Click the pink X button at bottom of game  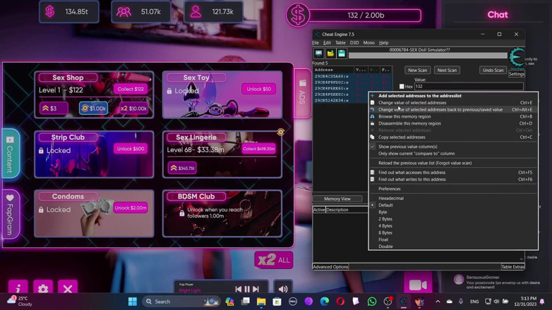tap(68, 289)
